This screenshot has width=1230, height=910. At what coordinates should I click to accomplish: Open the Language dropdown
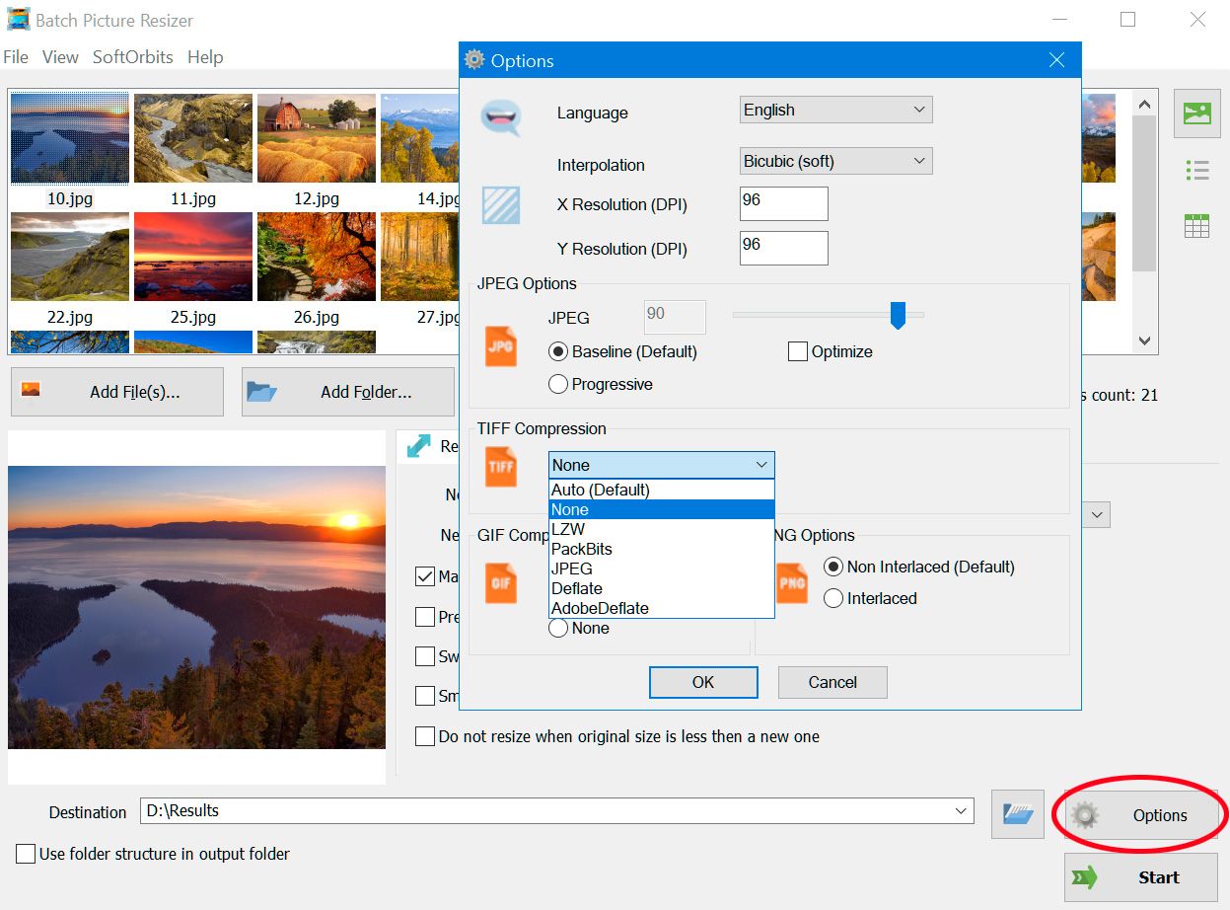(x=835, y=110)
